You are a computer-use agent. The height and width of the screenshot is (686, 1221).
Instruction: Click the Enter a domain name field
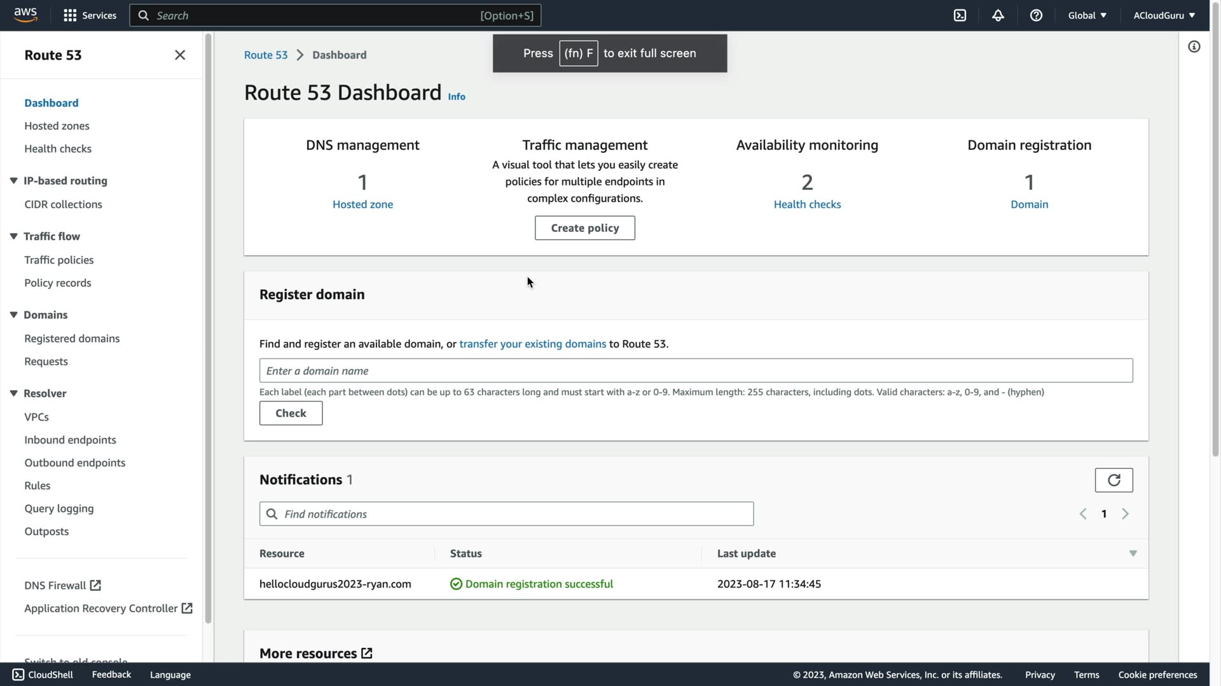pos(696,371)
